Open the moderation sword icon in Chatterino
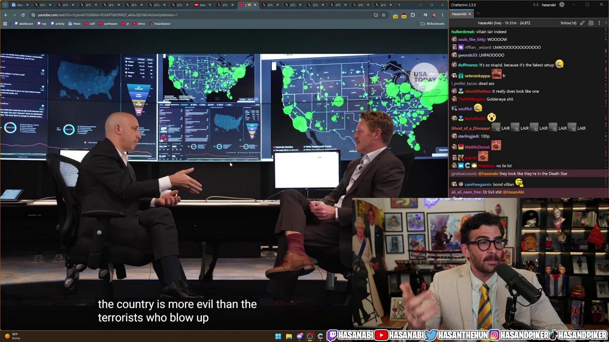609x342 pixels. click(582, 23)
